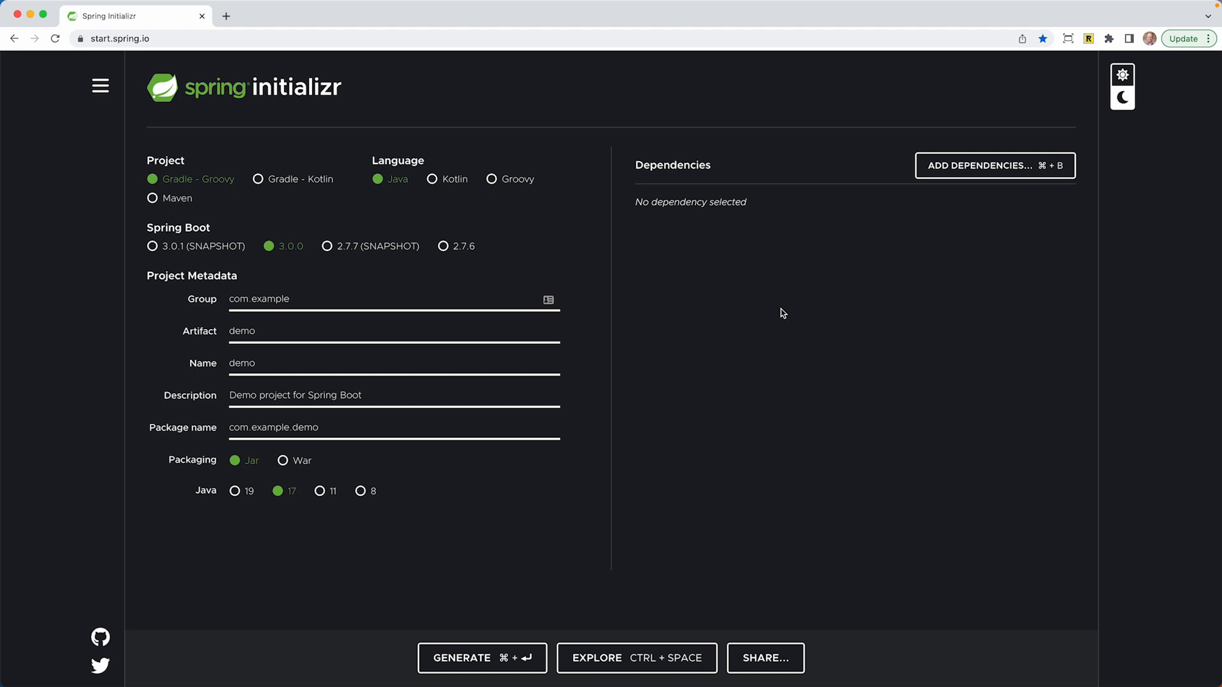This screenshot has width=1222, height=687.
Task: Click the Artifact input field
Action: click(x=393, y=331)
